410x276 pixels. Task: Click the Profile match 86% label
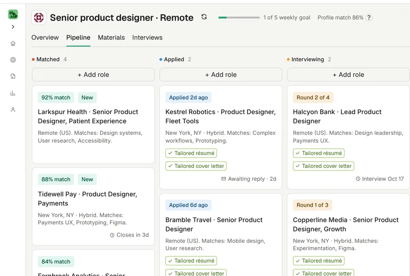click(340, 17)
